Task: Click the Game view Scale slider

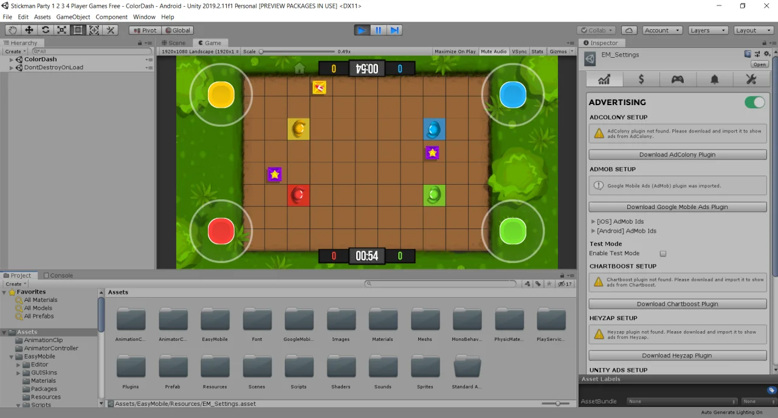Action: click(297, 52)
